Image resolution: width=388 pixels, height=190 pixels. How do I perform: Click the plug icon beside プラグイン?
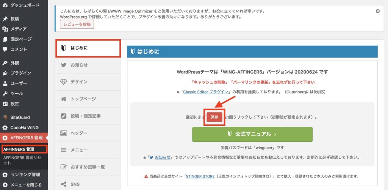[x=5, y=73]
